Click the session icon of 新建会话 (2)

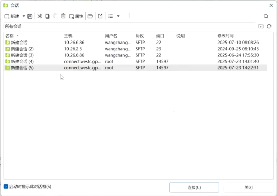[x=8, y=49]
